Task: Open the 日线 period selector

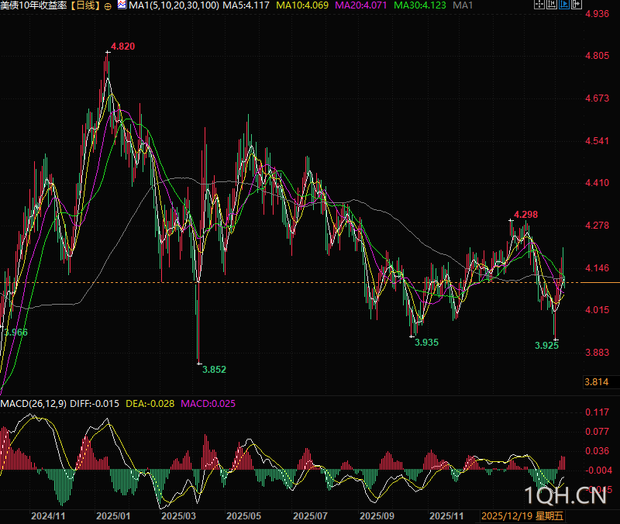Action: pyautogui.click(x=85, y=6)
